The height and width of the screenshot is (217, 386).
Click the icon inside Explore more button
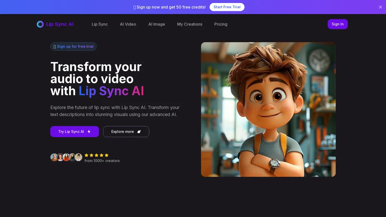point(139,132)
